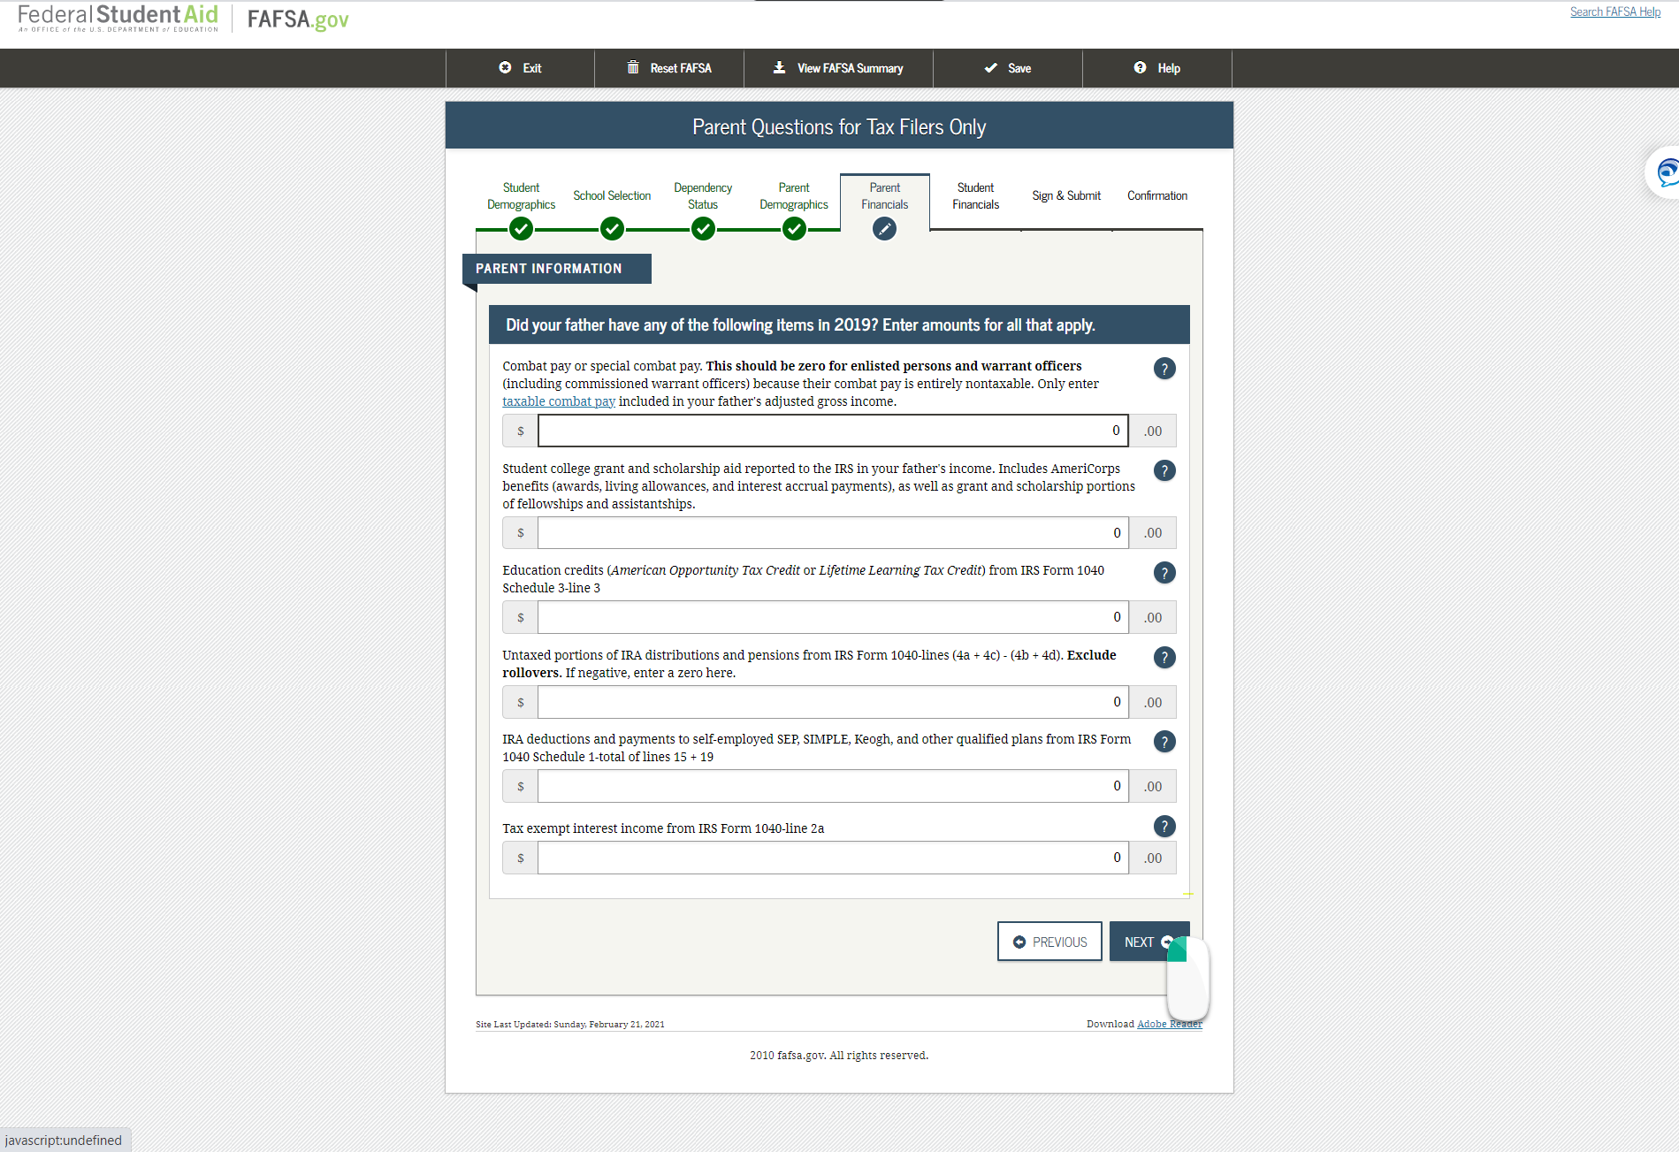Screen dimensions: 1679x1152
Task: Click the green checkmark on Parent Demographics step
Action: pos(793,228)
